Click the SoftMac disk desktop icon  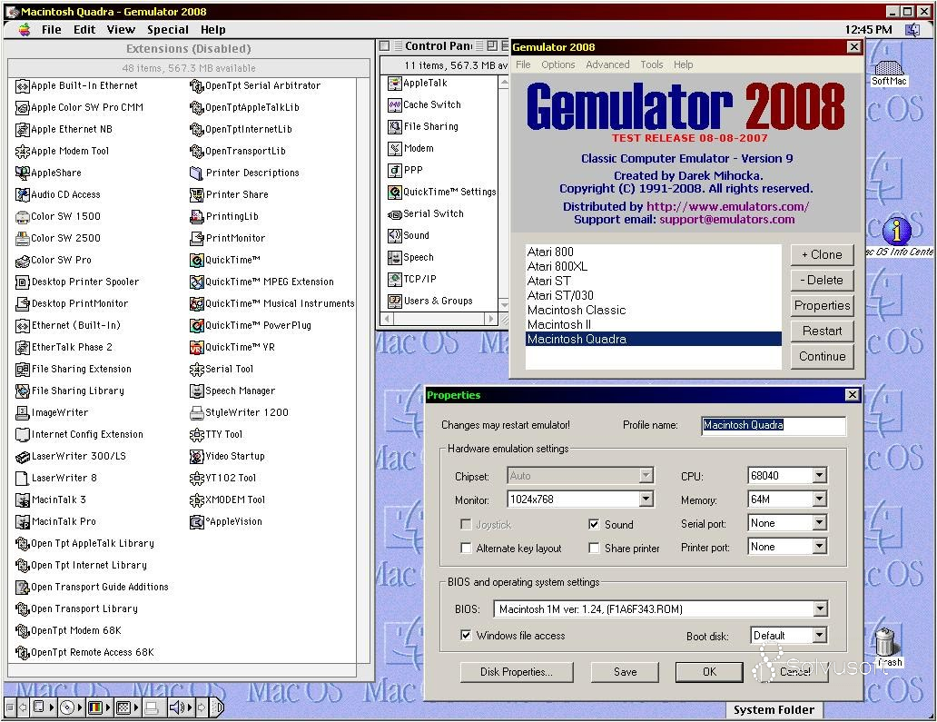tap(889, 67)
